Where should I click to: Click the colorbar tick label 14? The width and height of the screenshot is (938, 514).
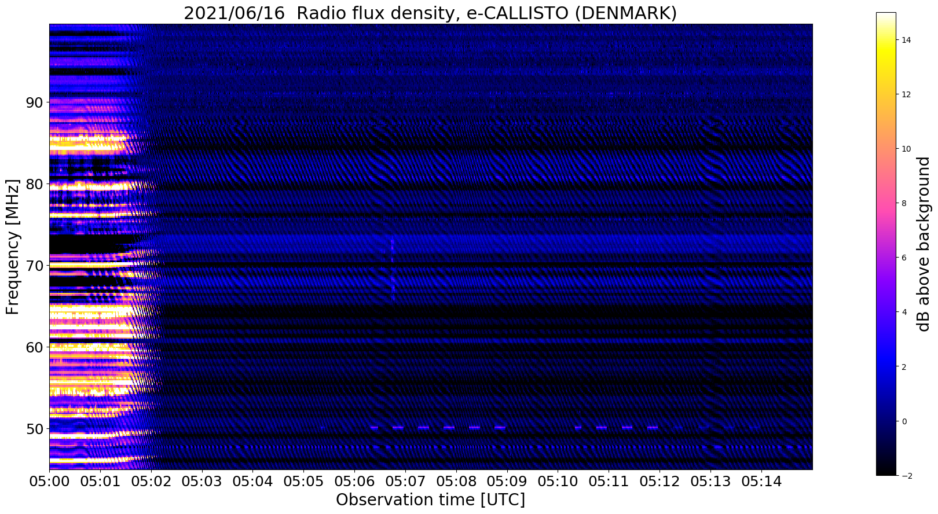906,40
